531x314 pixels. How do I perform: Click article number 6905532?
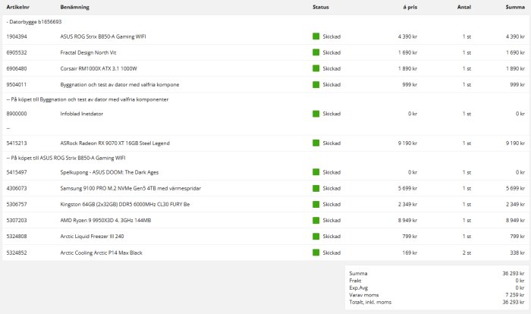pyautogui.click(x=17, y=52)
